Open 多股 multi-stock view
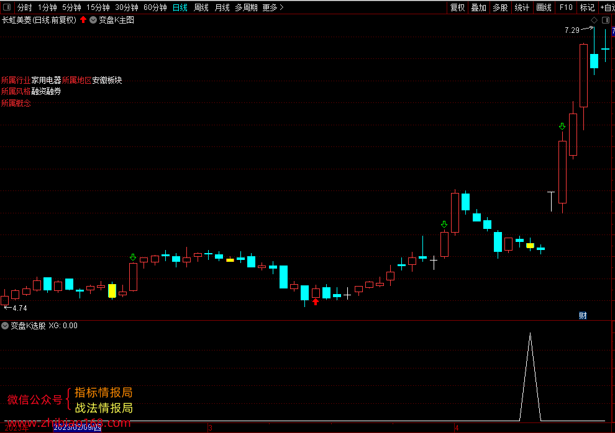The height and width of the screenshot is (433, 615). tap(501, 7)
